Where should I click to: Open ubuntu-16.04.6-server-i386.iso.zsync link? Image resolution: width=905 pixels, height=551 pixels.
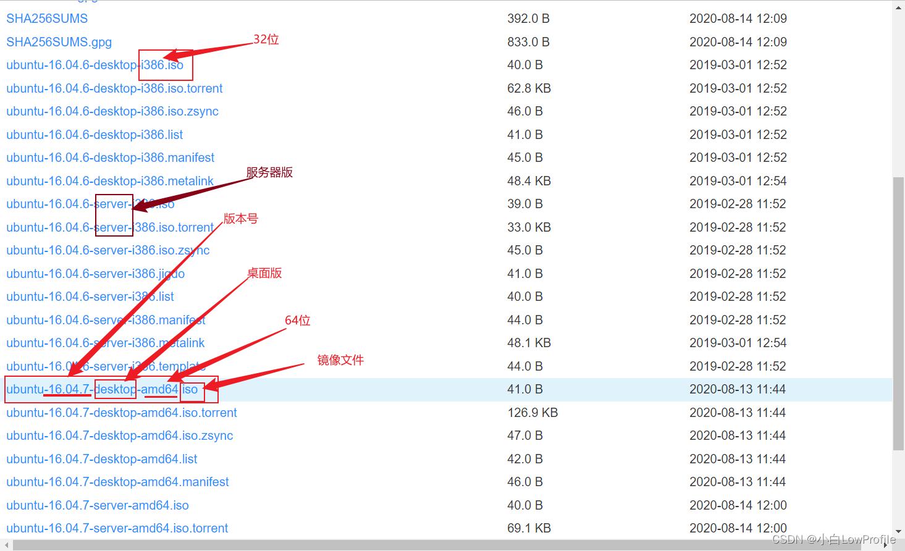[x=108, y=250]
